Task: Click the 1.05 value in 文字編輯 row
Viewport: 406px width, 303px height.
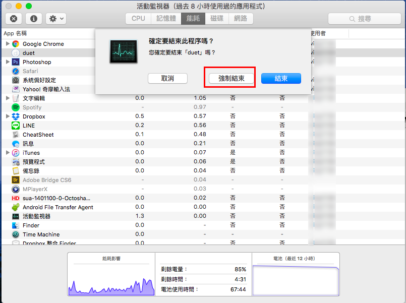Action: point(200,98)
